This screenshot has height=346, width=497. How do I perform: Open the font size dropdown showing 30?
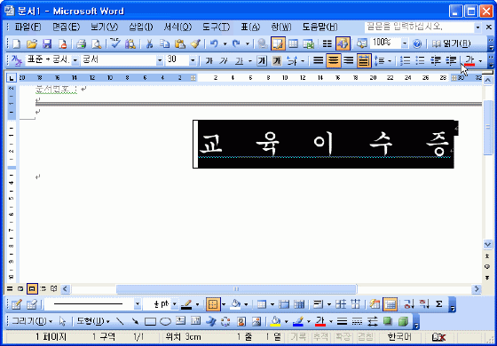tap(193, 60)
